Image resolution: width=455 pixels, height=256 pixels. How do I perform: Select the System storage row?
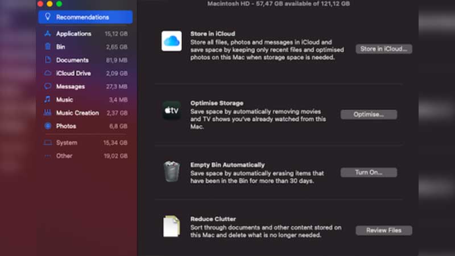coord(85,143)
